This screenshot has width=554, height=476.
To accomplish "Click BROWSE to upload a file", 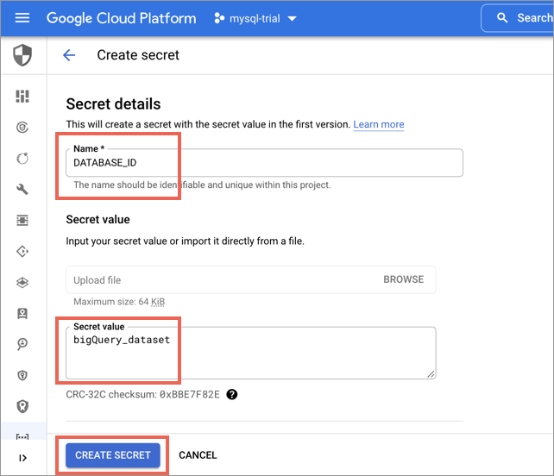I will [x=404, y=279].
